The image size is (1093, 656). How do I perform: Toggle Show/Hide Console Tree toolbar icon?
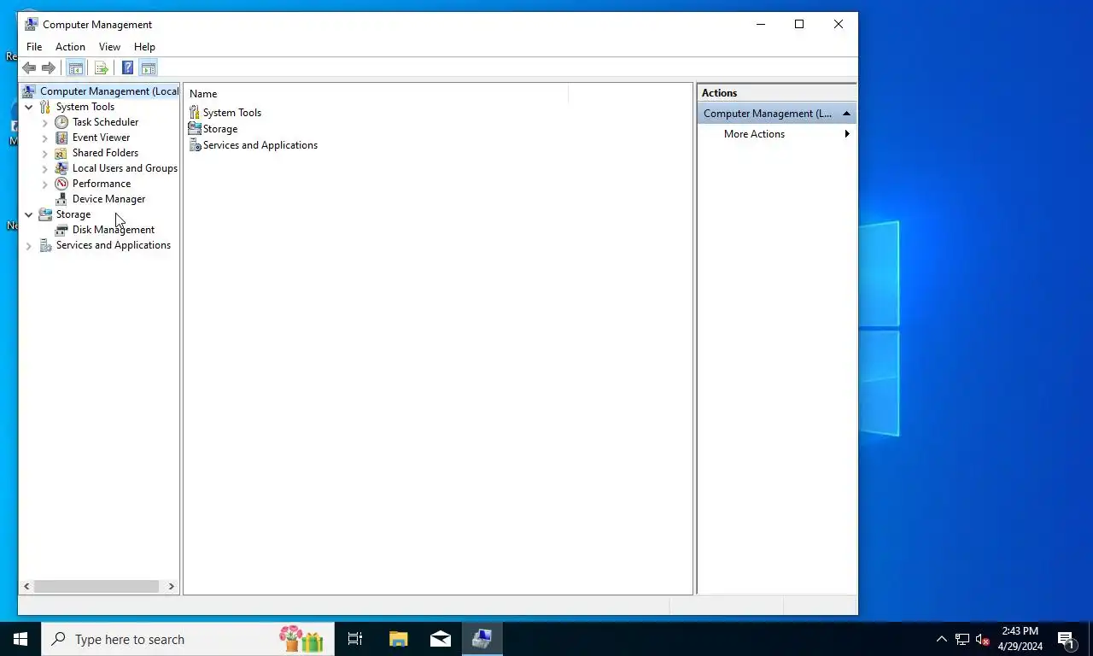[75, 68]
